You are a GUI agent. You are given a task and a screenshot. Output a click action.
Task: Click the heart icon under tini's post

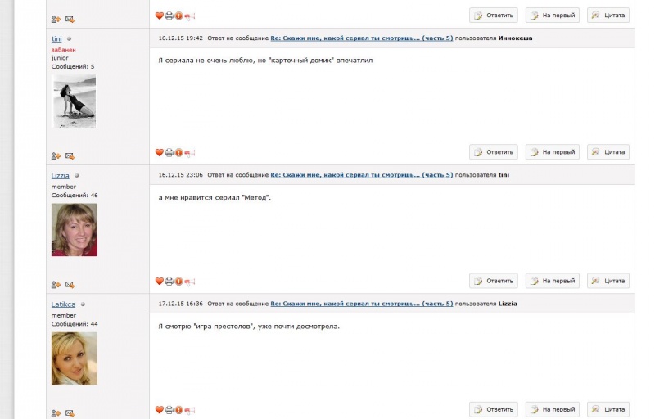point(159,153)
